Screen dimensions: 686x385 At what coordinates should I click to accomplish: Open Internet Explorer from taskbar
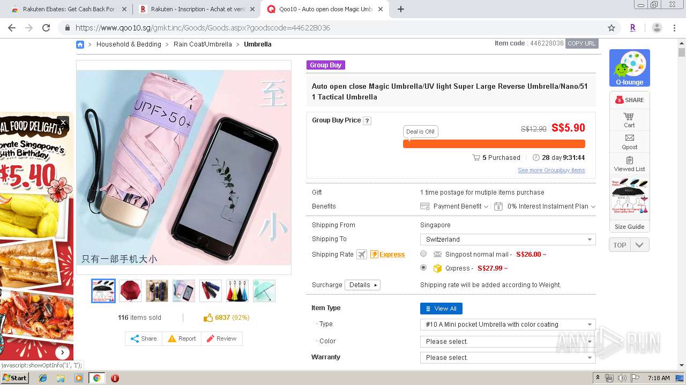[x=43, y=378]
